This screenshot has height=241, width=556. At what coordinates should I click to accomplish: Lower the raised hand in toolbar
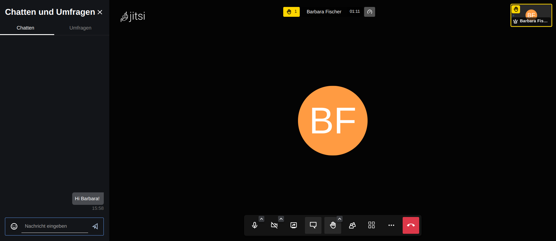pos(332,225)
